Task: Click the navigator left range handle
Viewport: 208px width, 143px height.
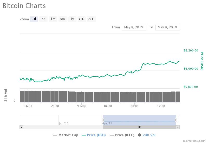Action: [x=103, y=120]
